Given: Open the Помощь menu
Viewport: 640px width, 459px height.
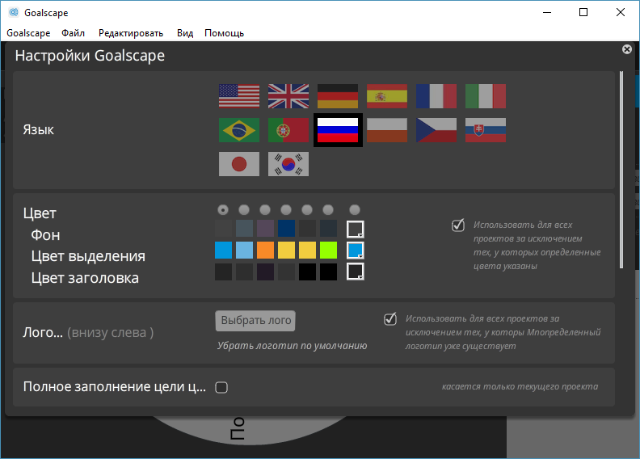Looking at the screenshot, I should pyautogui.click(x=224, y=33).
